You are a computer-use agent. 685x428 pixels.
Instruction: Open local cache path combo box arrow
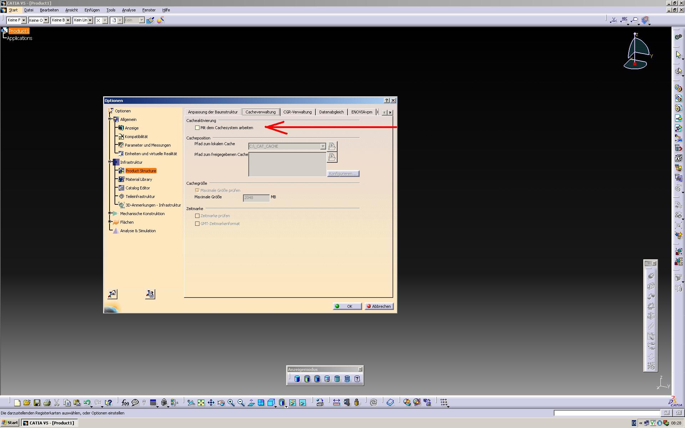(x=323, y=146)
